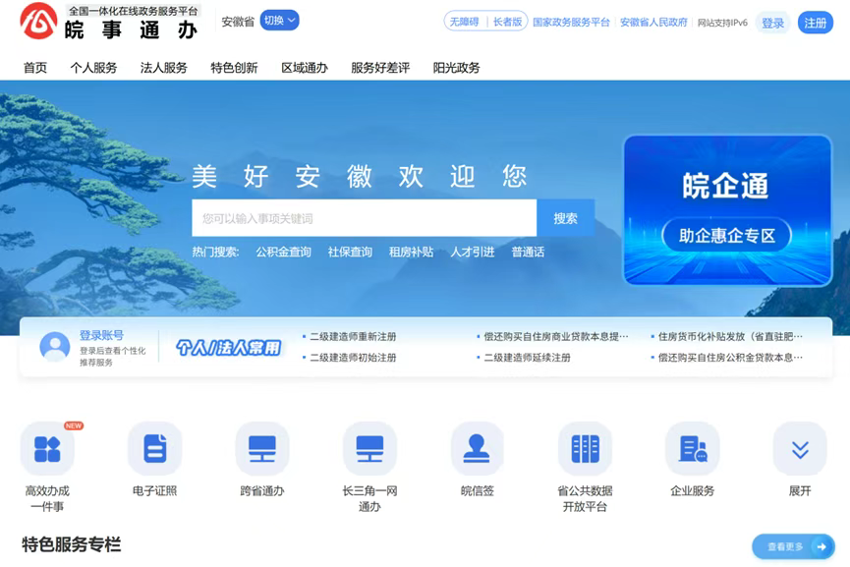Select hot search 公积金查询
The height and width of the screenshot is (567, 850).
click(x=284, y=253)
